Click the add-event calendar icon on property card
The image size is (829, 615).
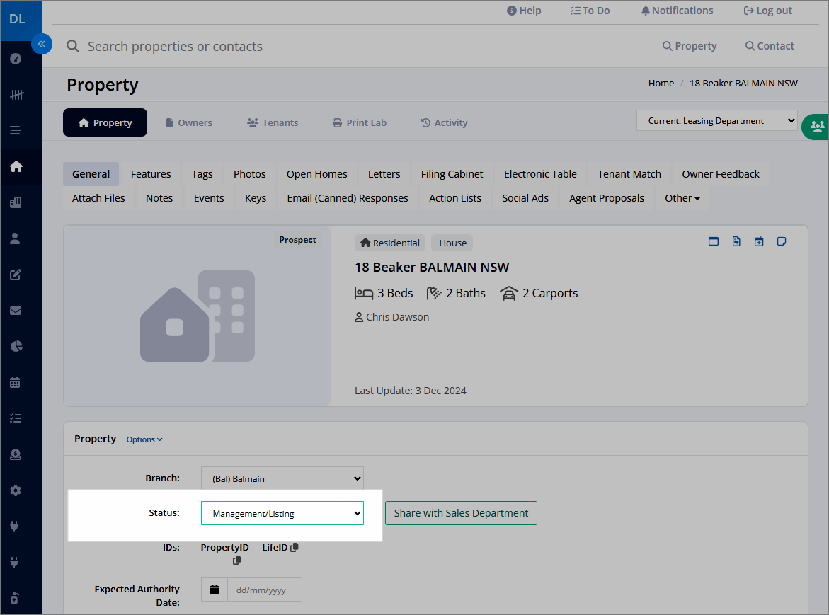(x=759, y=241)
